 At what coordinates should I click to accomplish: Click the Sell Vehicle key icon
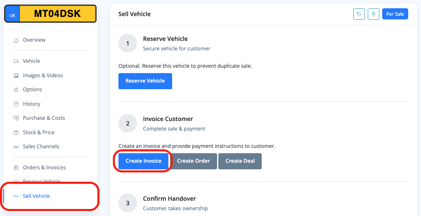coord(16,196)
